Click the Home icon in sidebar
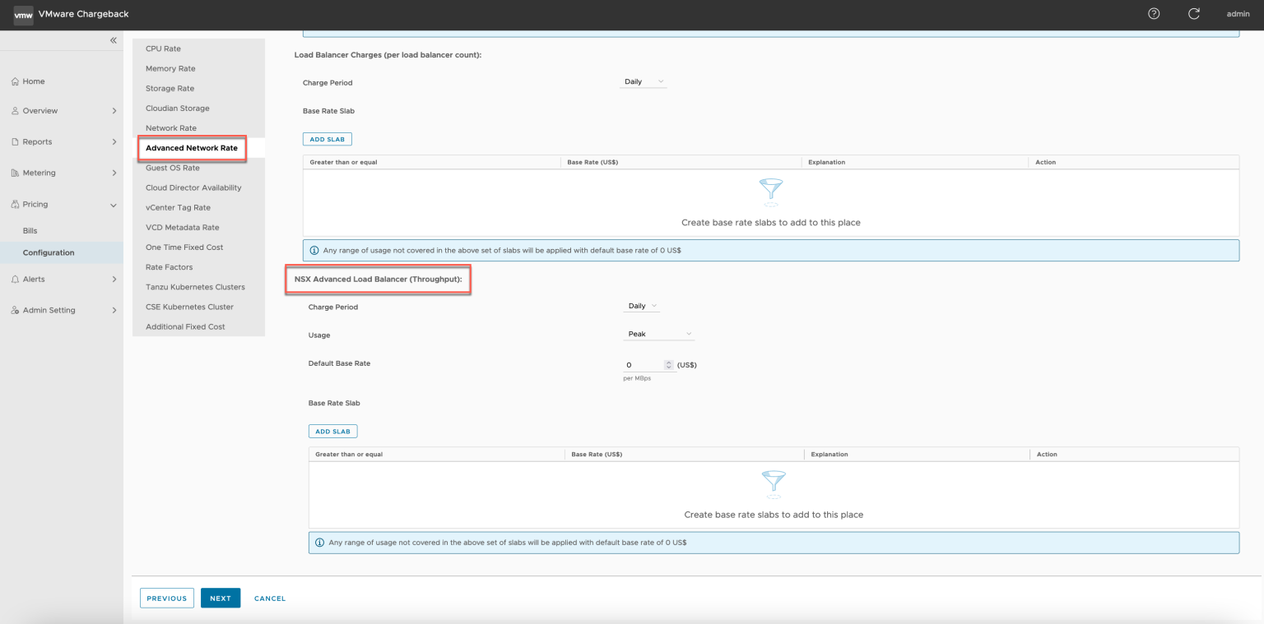1264x624 pixels. pyautogui.click(x=14, y=81)
